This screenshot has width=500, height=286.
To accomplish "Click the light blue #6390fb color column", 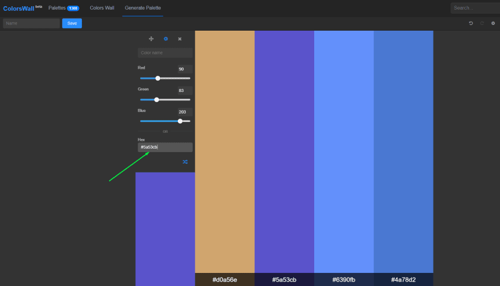I will [344, 152].
